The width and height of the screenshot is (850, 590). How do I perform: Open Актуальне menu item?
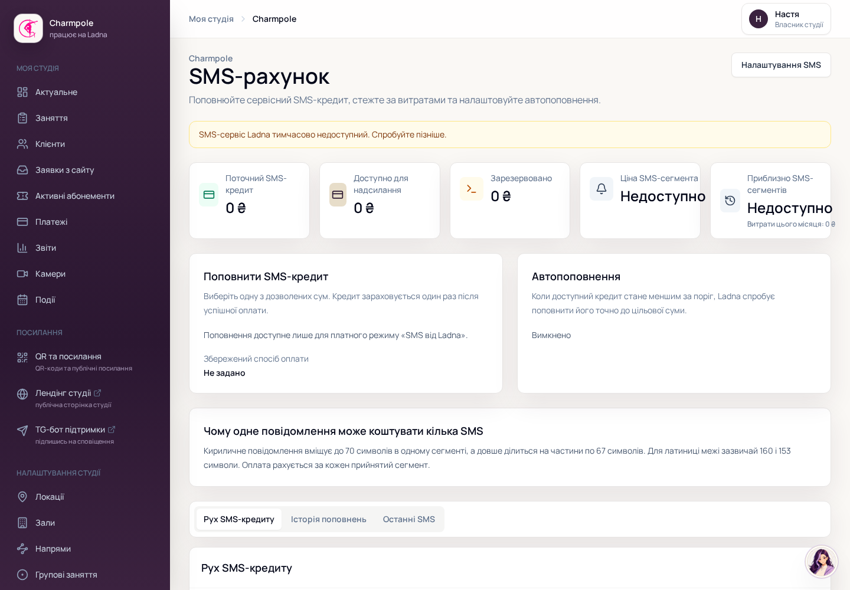[85, 92]
